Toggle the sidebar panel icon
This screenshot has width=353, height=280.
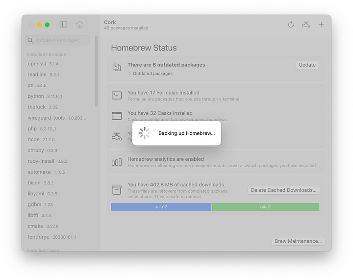point(63,25)
